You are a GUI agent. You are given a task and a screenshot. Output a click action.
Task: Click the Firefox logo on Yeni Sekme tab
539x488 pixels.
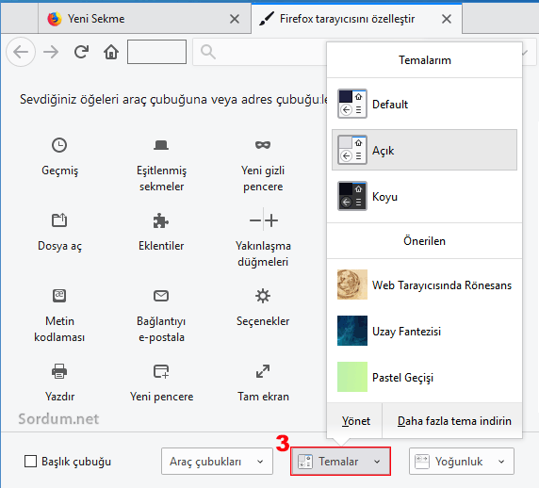tap(55, 19)
